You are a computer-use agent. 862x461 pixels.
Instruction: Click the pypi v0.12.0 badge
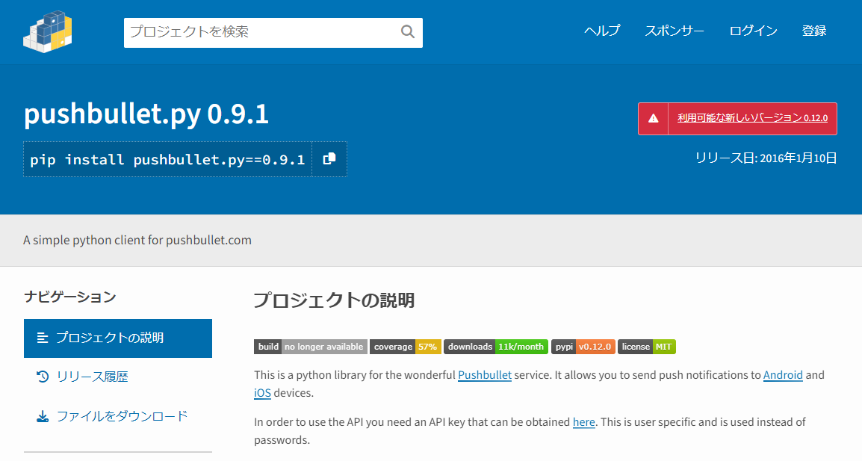click(583, 347)
